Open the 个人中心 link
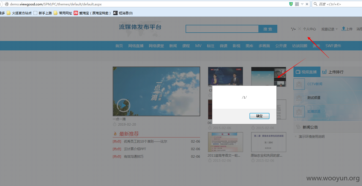The height and width of the screenshot is (186, 362). [309, 29]
